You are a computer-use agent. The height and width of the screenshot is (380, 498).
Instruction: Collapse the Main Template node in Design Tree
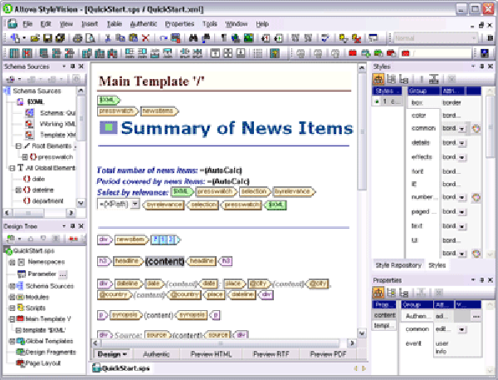12,319
